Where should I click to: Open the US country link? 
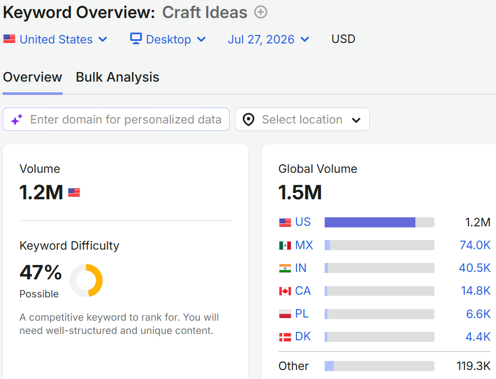click(303, 222)
